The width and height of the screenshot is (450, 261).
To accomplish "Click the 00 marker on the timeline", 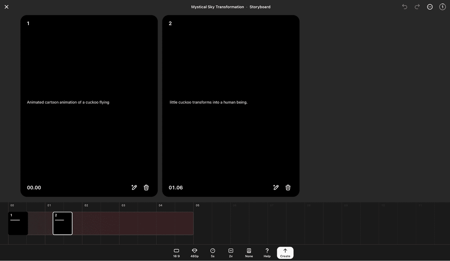I will tap(12, 205).
